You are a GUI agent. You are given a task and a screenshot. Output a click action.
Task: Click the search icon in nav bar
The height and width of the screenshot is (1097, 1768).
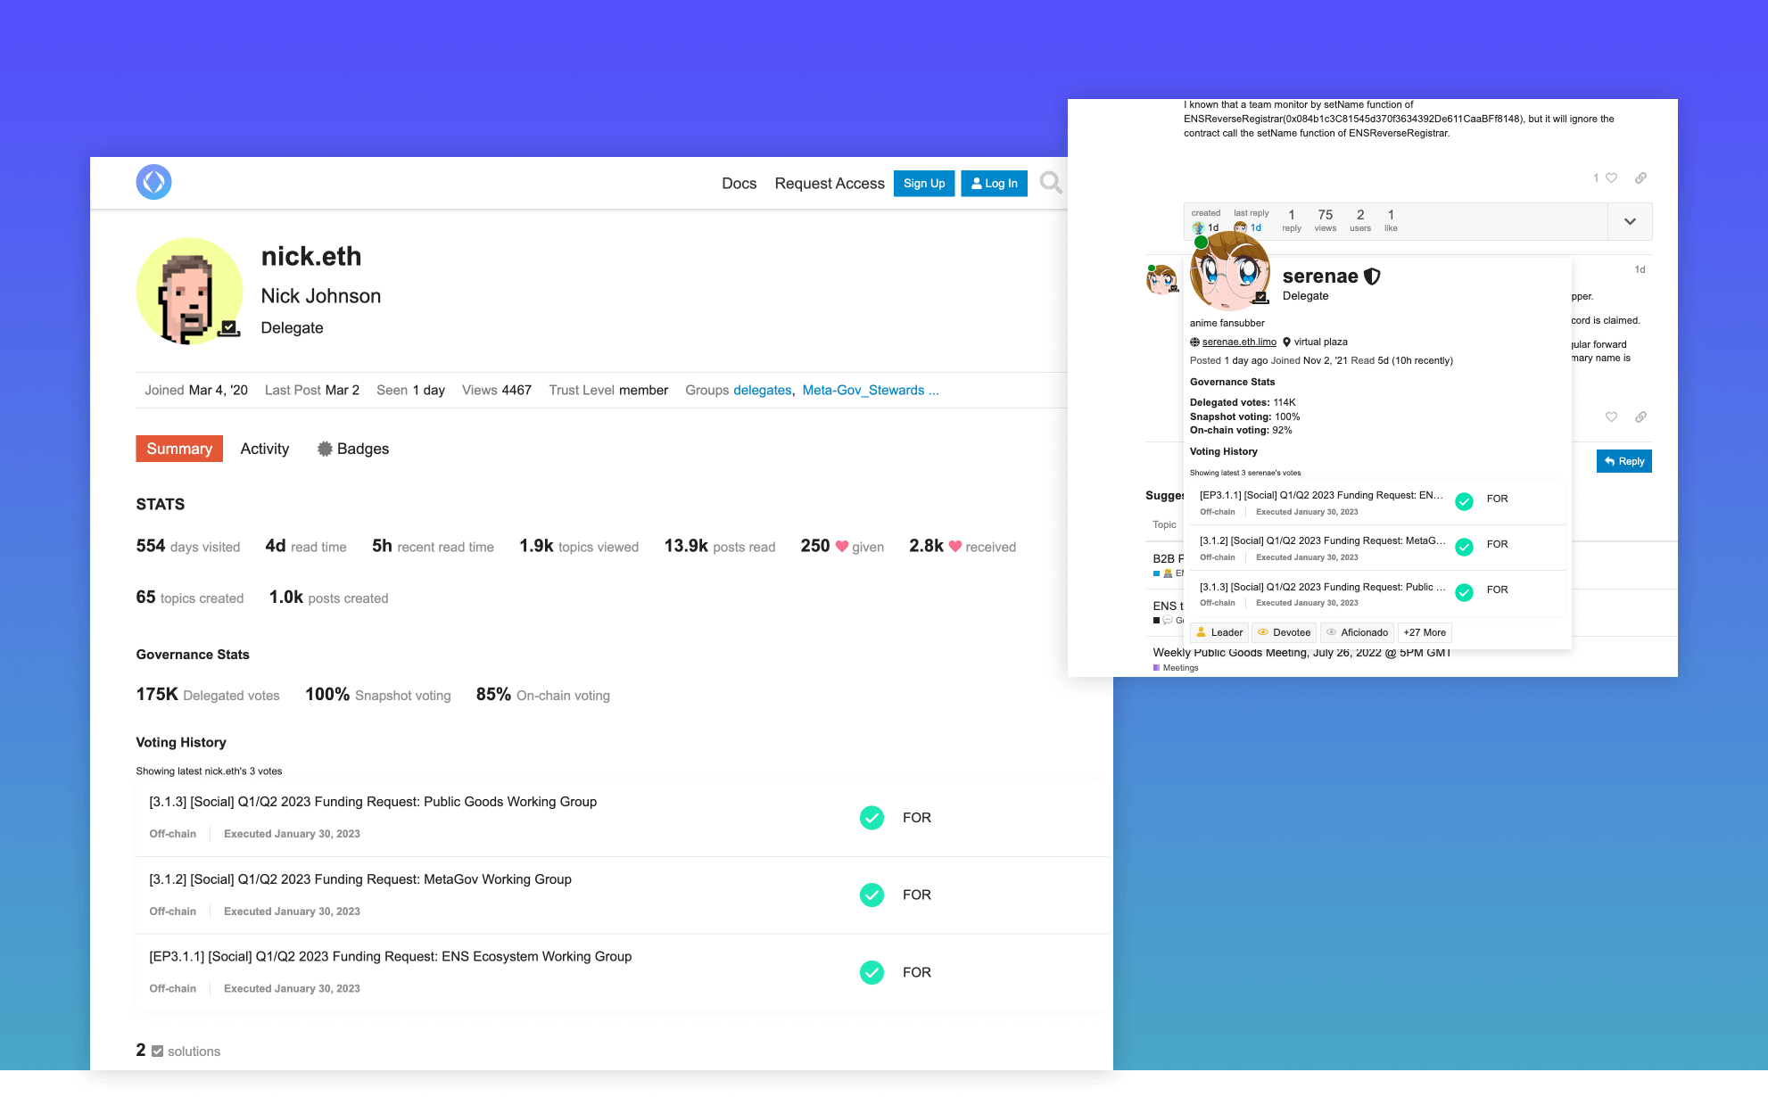[1052, 183]
